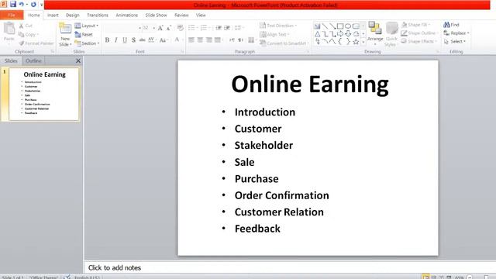Image resolution: width=496 pixels, height=279 pixels.
Task: Select the Rectangle shape in the gallery
Action: 340,26
